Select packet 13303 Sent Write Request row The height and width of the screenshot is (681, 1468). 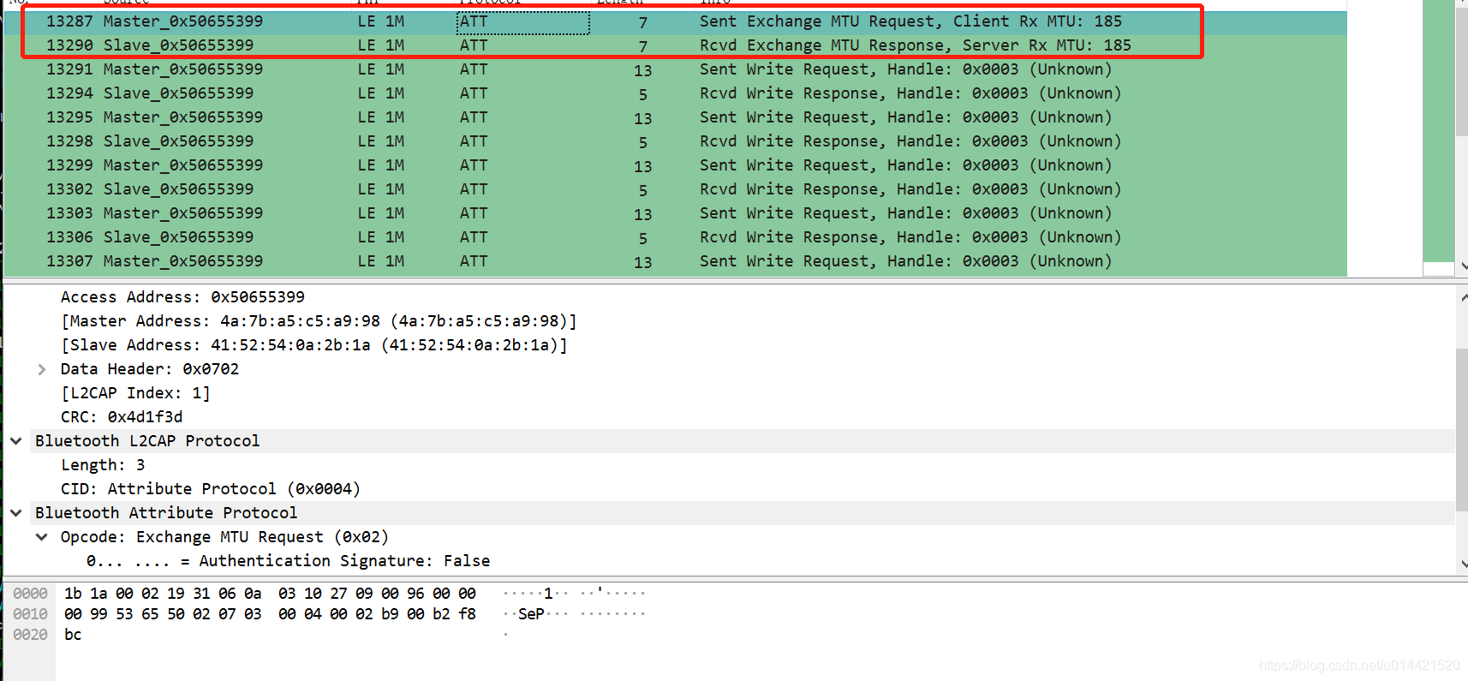675,214
